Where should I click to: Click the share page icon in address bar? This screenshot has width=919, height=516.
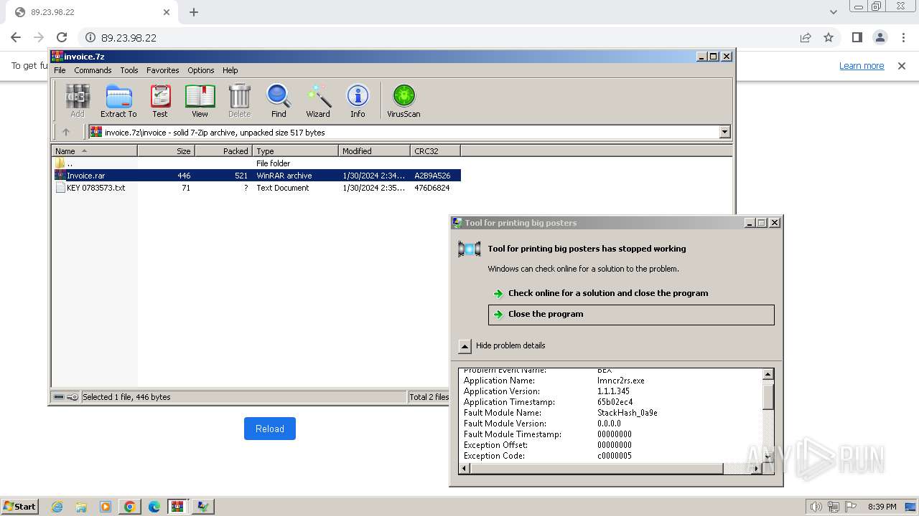(806, 37)
